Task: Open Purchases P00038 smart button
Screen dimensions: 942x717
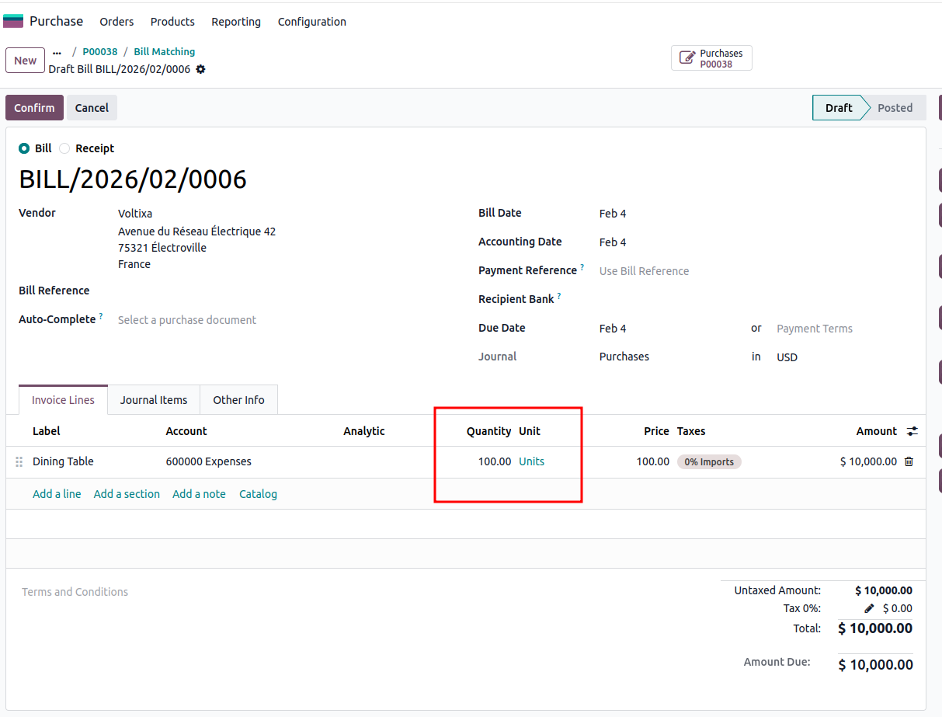Action: point(711,58)
